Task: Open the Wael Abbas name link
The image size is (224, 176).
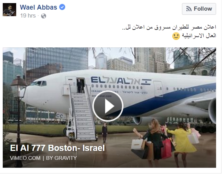Action: (x=39, y=7)
